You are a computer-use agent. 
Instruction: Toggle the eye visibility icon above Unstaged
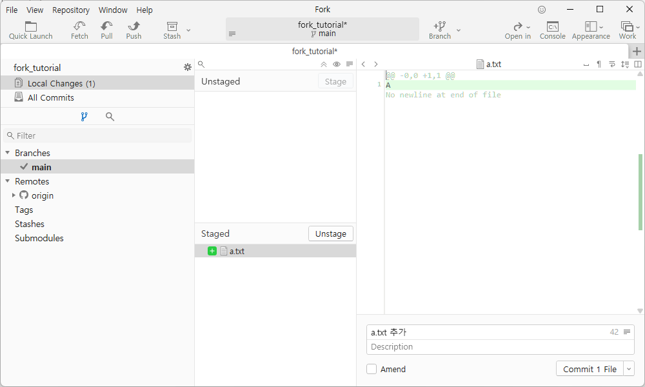point(337,64)
